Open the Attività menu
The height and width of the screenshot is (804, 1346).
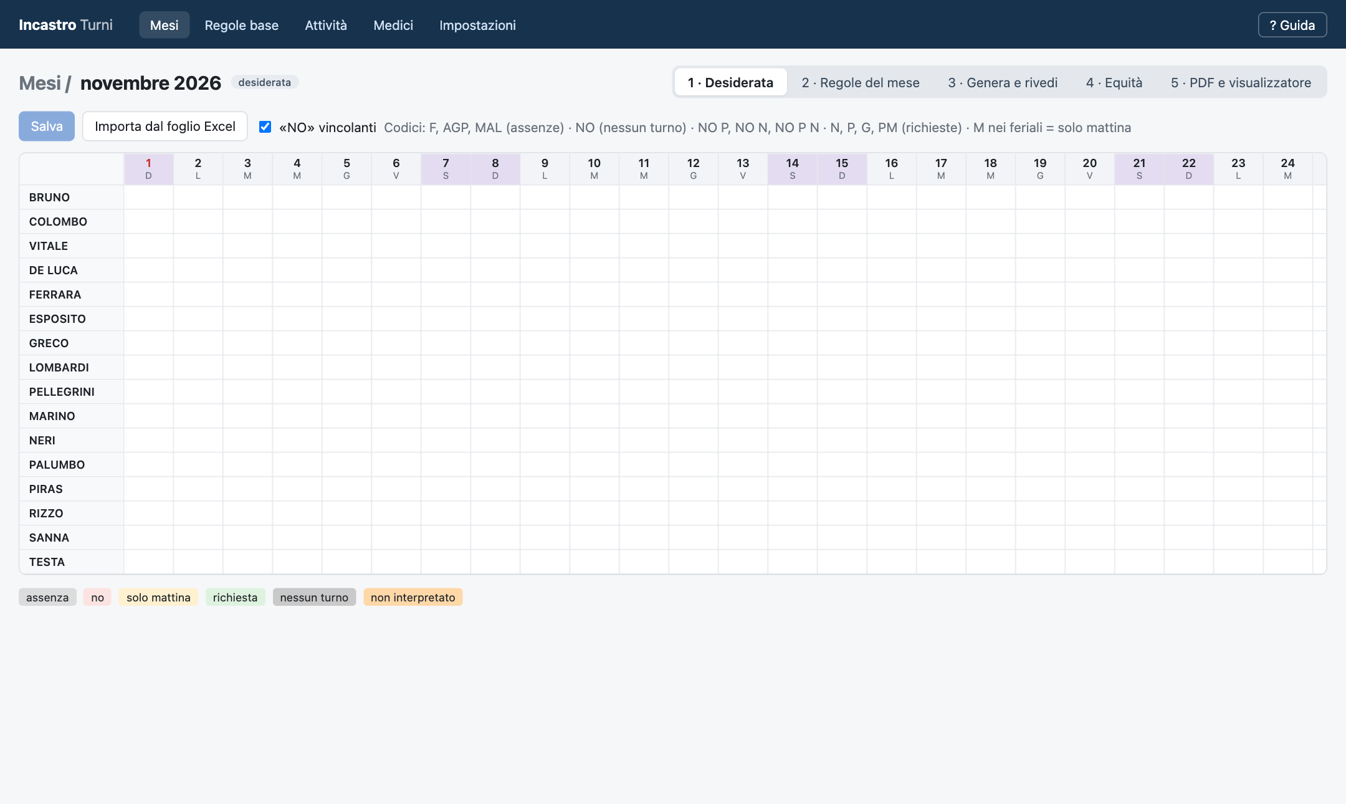[x=326, y=25]
